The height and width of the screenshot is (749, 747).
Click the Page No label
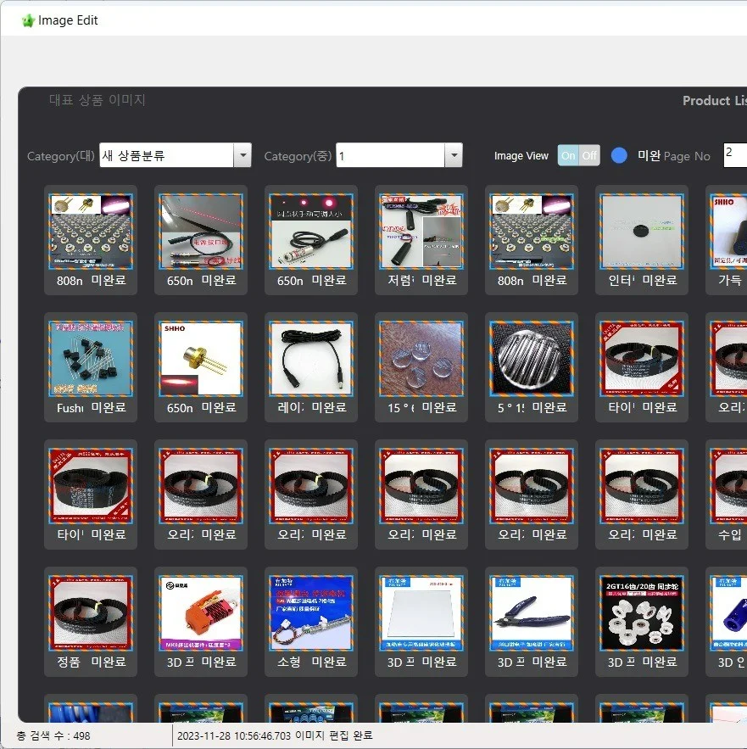pos(687,156)
